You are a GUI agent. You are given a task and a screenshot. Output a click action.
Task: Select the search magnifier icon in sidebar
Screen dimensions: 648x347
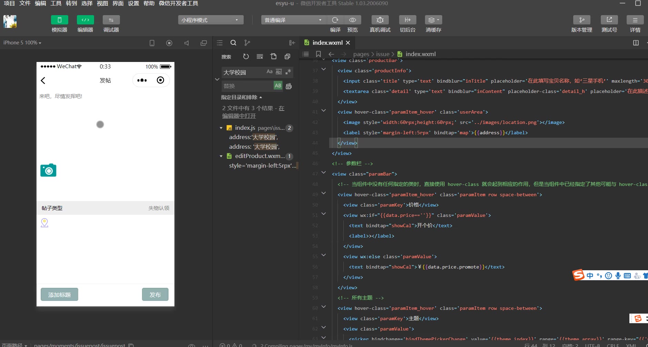click(x=233, y=43)
